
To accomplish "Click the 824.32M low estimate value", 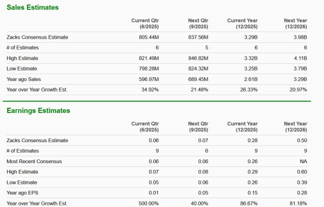I will pyautogui.click(x=198, y=68).
